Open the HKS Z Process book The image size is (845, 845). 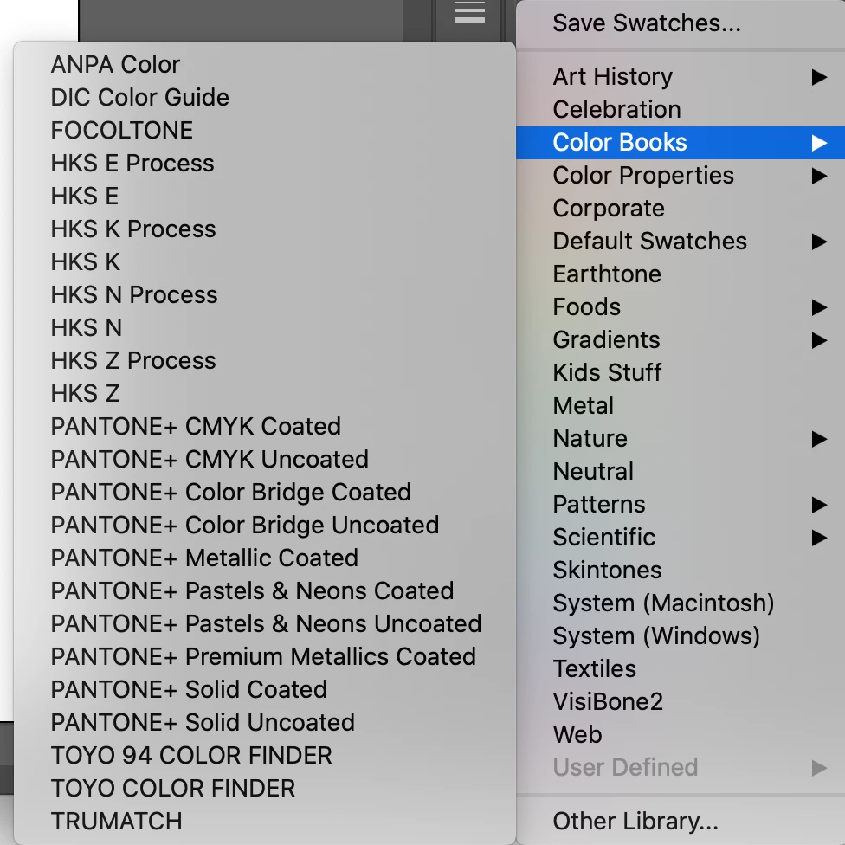click(265, 360)
